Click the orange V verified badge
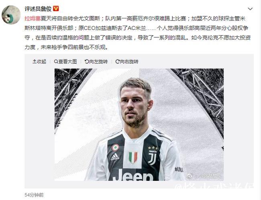This screenshot has height=200, width=261. [x=56, y=9]
